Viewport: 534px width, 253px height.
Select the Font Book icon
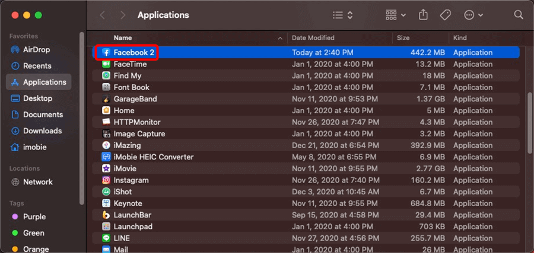click(106, 87)
